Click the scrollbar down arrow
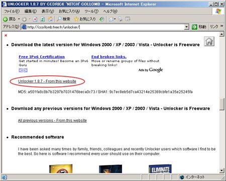226x181 pixels. (221, 170)
